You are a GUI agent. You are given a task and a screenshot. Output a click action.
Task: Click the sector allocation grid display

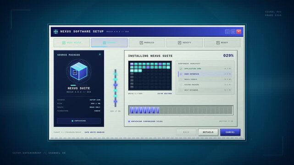coord(150,76)
